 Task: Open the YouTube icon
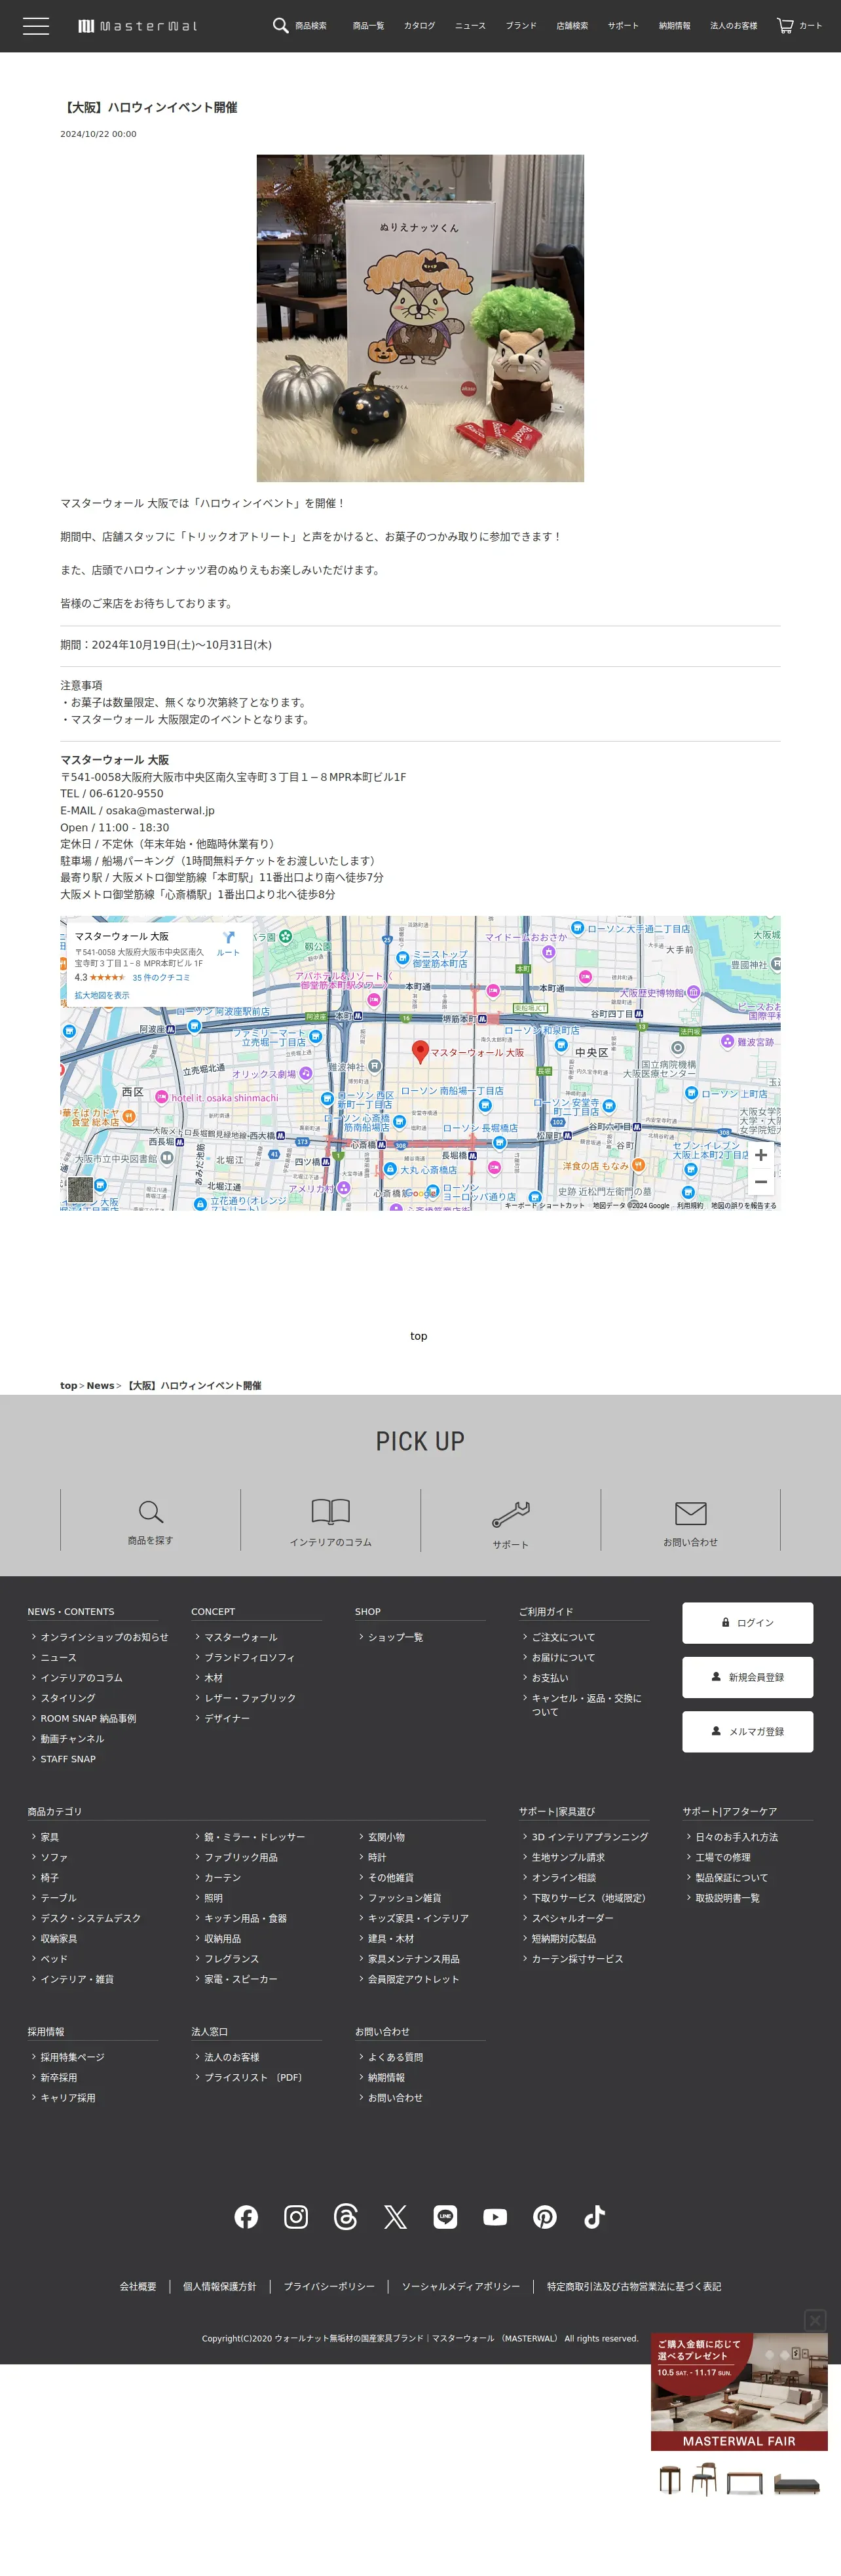click(495, 2217)
